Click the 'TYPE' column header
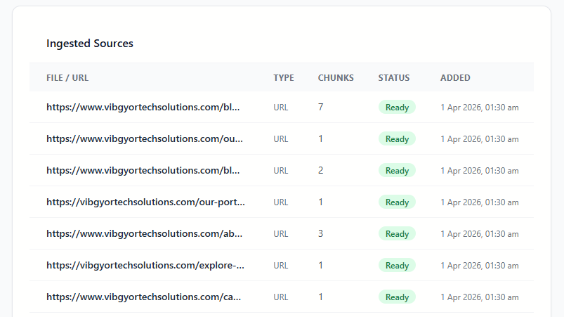The width and height of the screenshot is (564, 317). (x=284, y=78)
